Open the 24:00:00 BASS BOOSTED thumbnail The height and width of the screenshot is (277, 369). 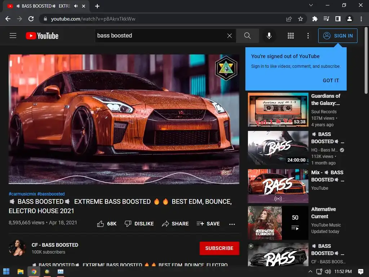278,148
